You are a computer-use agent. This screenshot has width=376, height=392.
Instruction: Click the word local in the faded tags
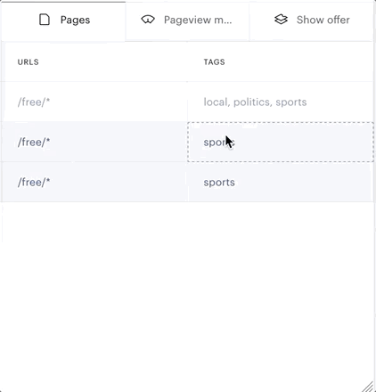217,102
